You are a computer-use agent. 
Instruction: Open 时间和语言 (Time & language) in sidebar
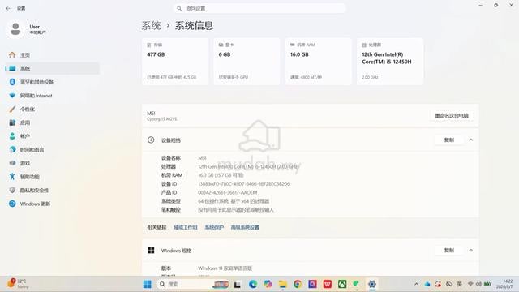tap(52, 149)
